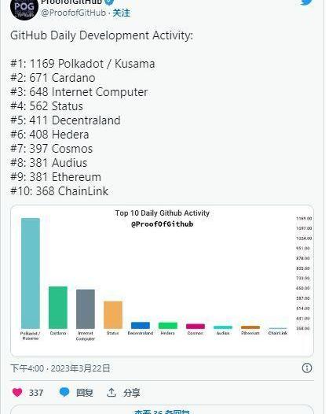
Task: Click the 337 likes count
Action: (x=36, y=393)
